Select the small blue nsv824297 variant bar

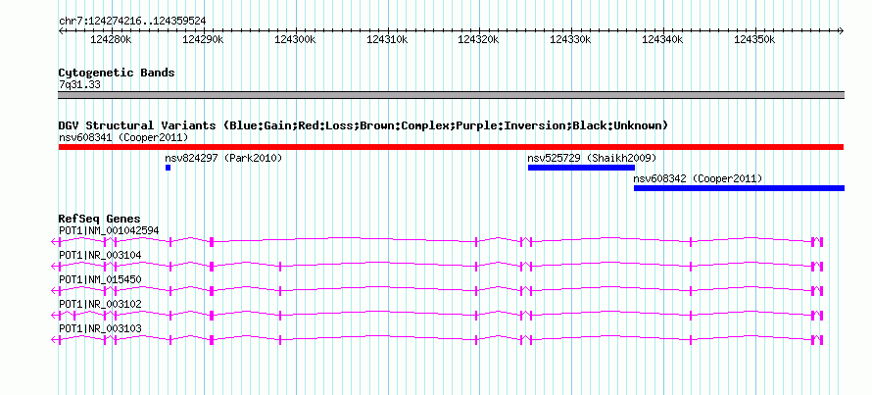click(x=168, y=168)
